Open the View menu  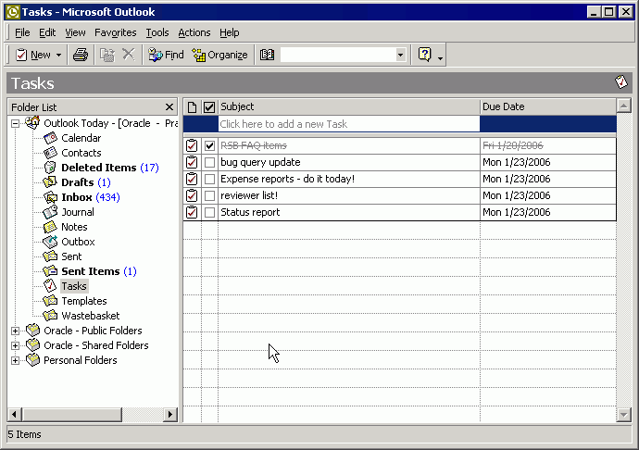click(75, 32)
